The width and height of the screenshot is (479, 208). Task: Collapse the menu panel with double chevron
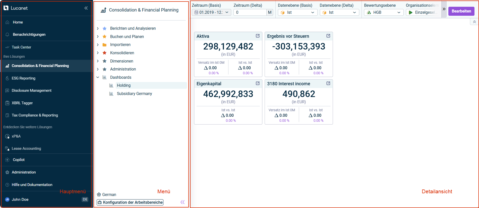[x=183, y=202]
